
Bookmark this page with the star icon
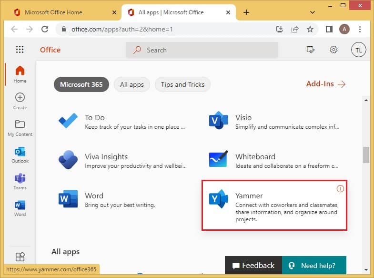[310, 29]
